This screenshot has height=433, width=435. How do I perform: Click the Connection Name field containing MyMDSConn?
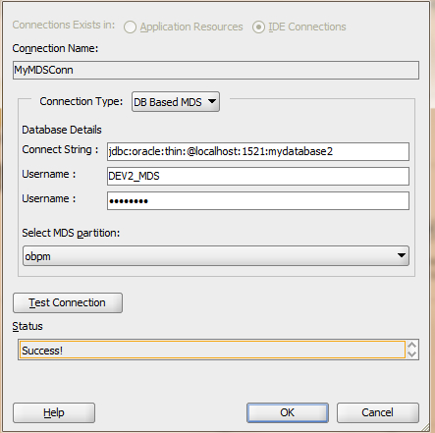coord(216,70)
